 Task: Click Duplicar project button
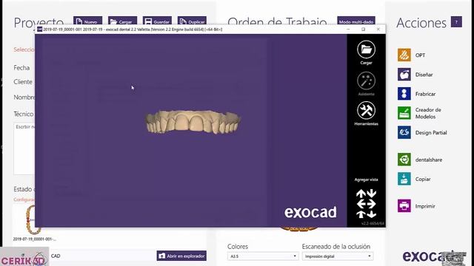point(192,21)
